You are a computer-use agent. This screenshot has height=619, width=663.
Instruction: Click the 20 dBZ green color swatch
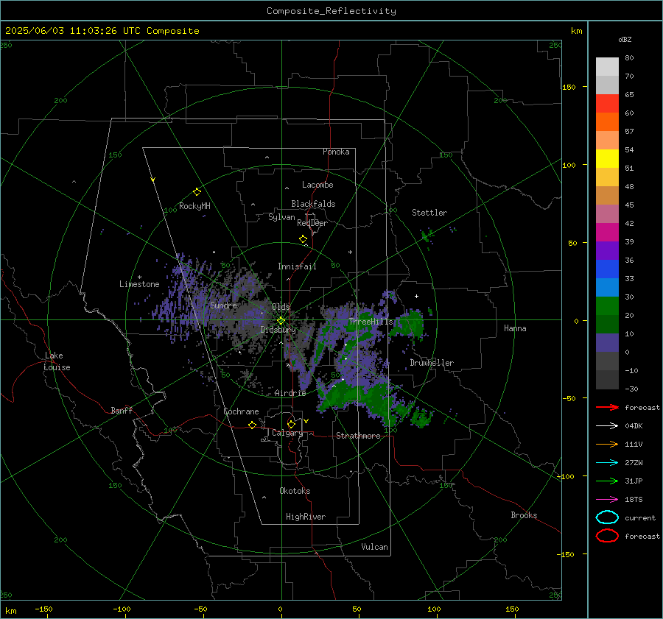pos(607,305)
